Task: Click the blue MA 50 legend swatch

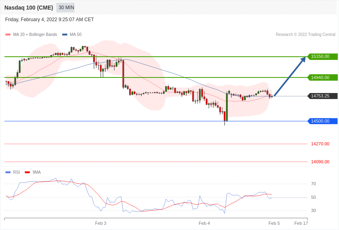Action: (65, 35)
